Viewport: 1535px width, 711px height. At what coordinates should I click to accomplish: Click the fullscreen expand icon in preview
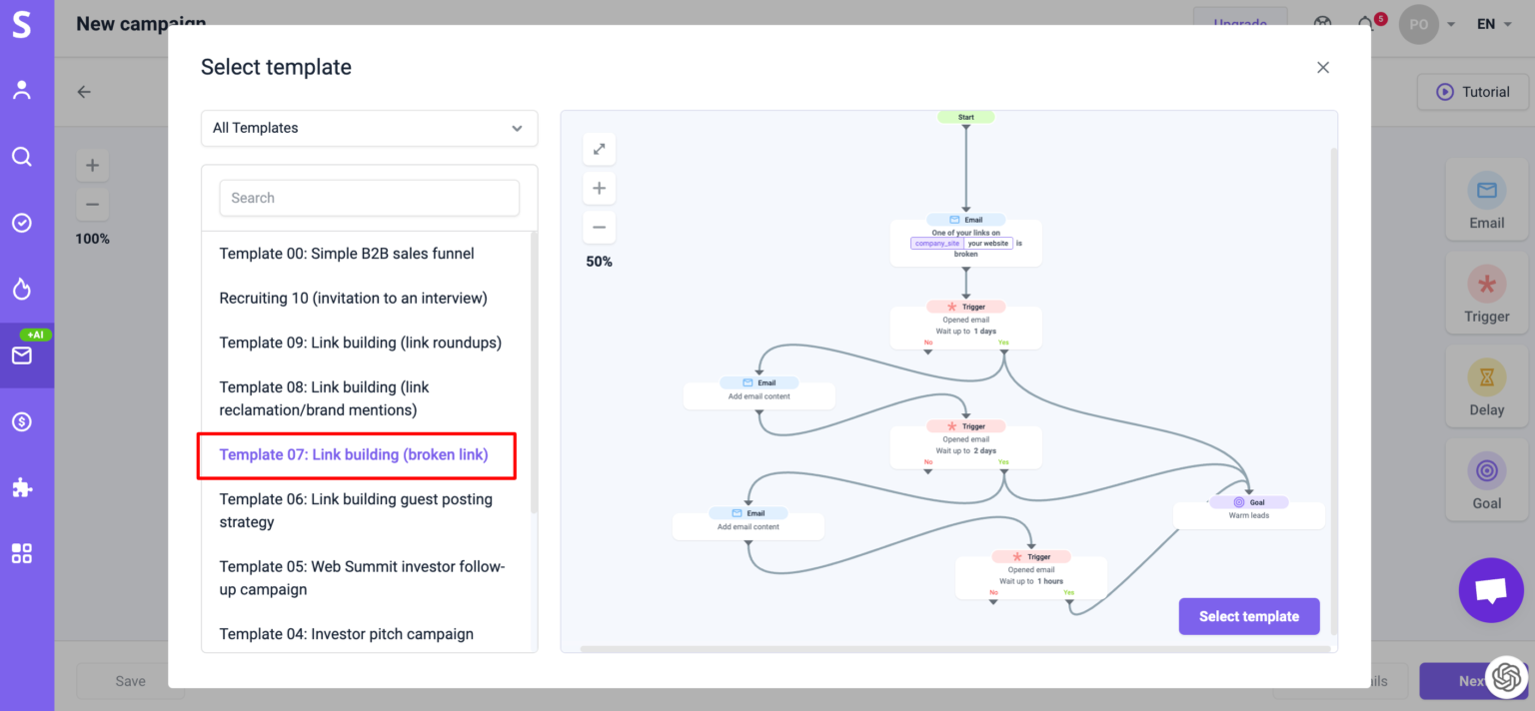coord(599,149)
